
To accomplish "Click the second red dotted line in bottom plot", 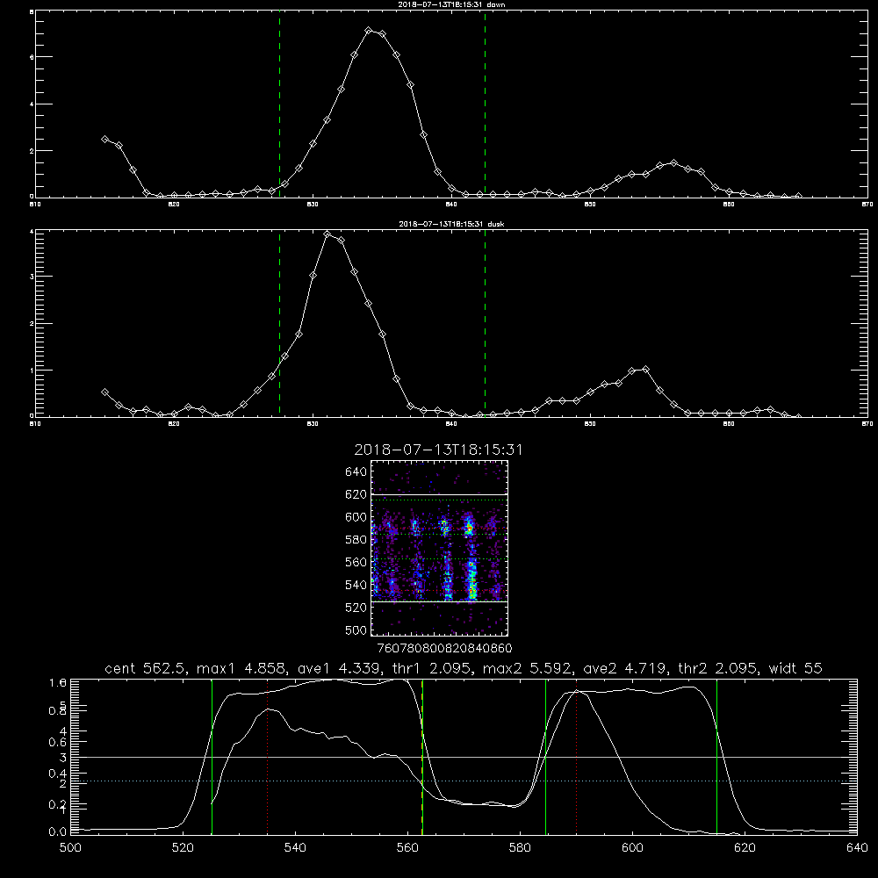I will (x=576, y=757).
